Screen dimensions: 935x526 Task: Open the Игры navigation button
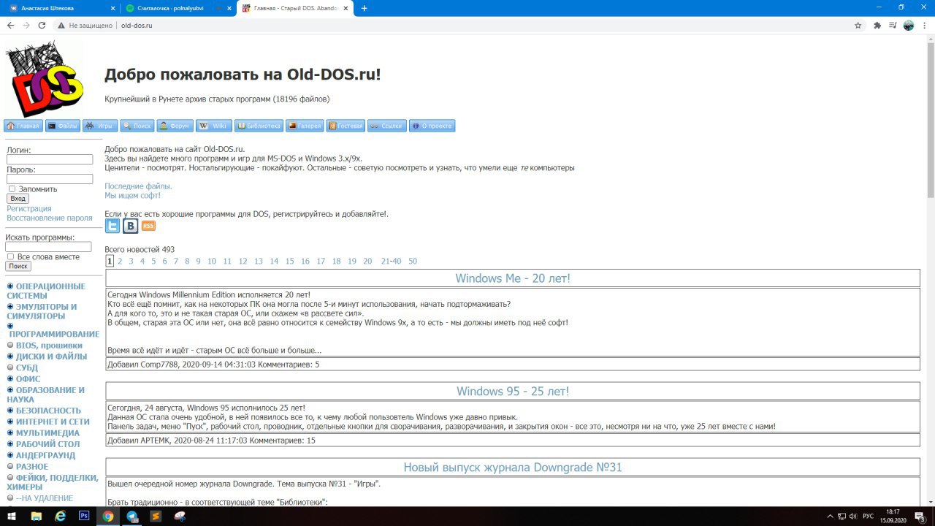click(100, 126)
